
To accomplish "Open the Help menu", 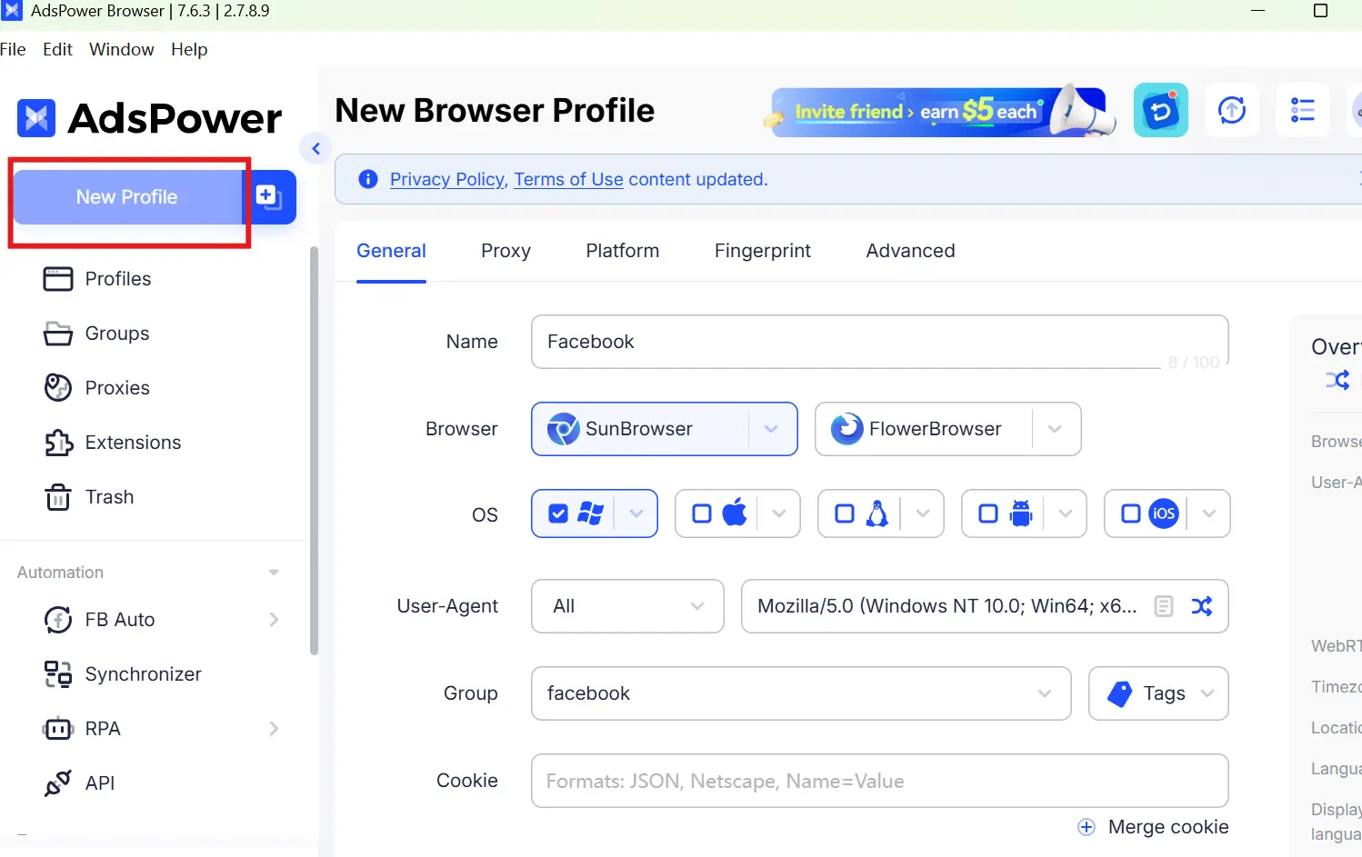I will pyautogui.click(x=189, y=49).
